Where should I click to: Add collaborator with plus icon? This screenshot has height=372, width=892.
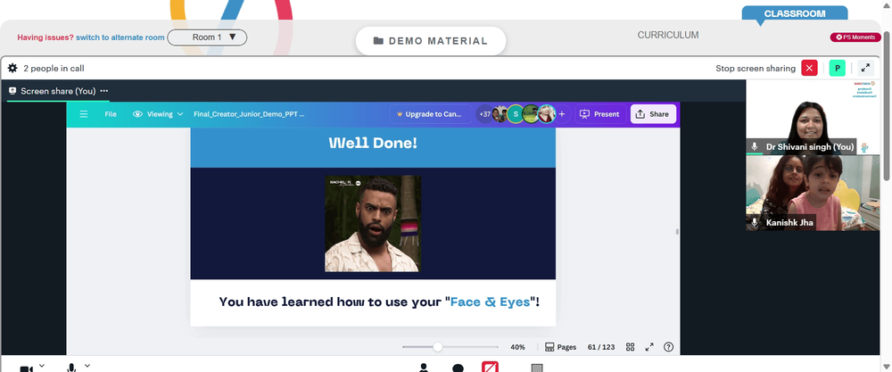click(x=561, y=114)
